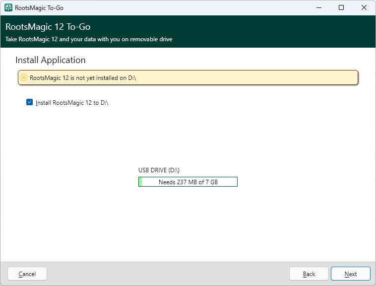Go Back to the previous step
The height and width of the screenshot is (286, 376).
(309, 274)
